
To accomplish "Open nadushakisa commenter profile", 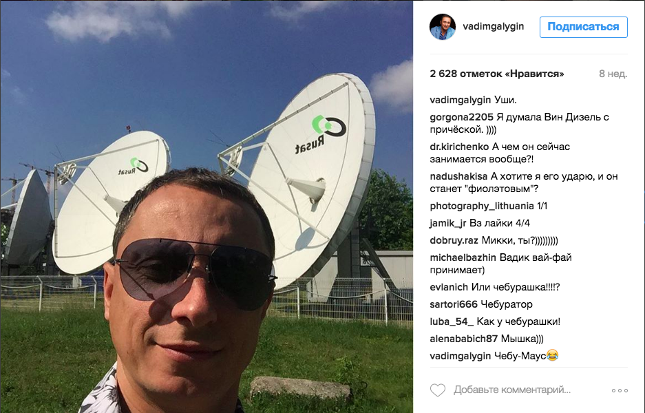I will click(458, 176).
